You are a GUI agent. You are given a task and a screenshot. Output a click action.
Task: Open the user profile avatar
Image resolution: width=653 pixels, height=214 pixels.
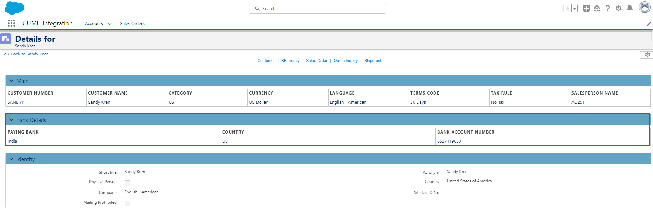tap(645, 7)
